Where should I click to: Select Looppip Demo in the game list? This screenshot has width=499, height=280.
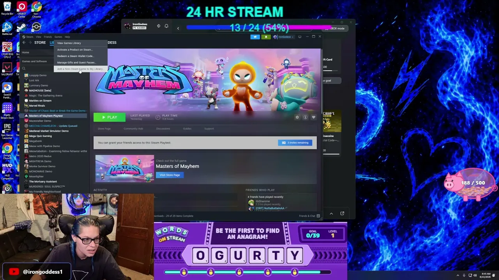pyautogui.click(x=38, y=75)
